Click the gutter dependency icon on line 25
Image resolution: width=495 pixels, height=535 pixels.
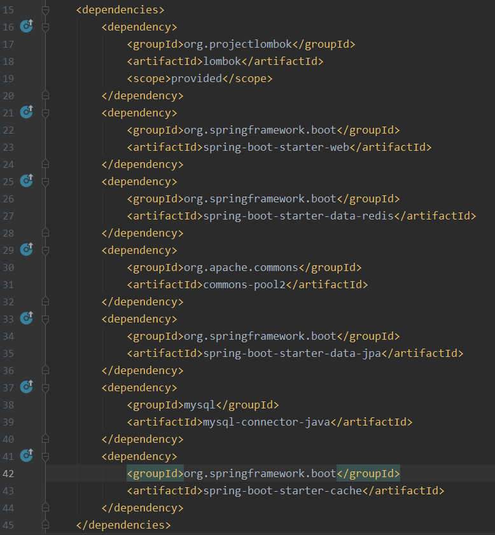coord(26,181)
